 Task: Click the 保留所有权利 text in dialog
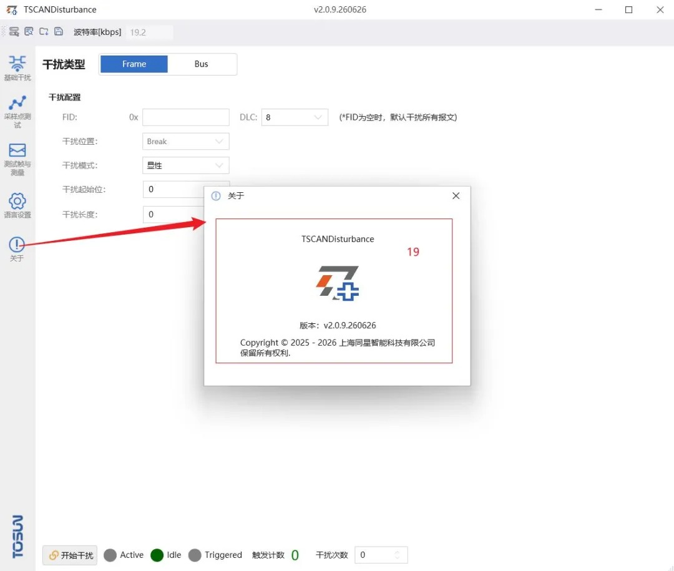click(x=265, y=353)
